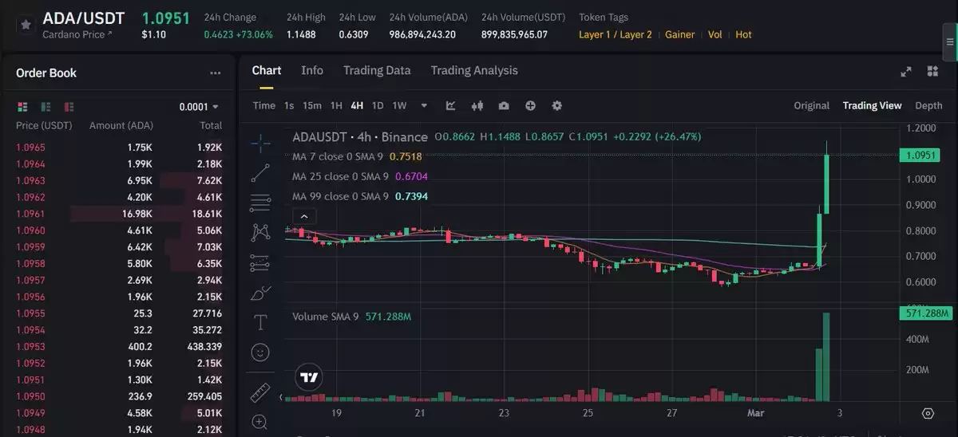
Task: Select the 1.0950 ask price row
Action: click(120, 396)
